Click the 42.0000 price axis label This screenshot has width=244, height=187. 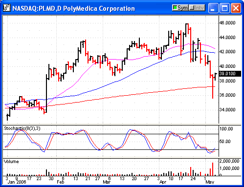coord(227,52)
